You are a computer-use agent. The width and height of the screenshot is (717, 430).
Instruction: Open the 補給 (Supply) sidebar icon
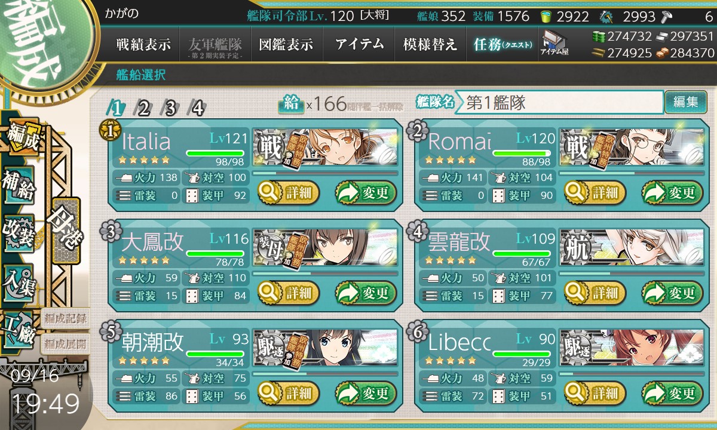click(19, 186)
